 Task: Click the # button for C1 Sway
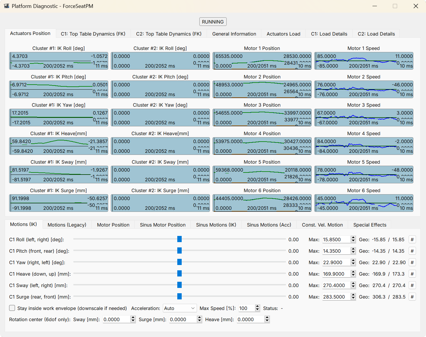(412, 285)
